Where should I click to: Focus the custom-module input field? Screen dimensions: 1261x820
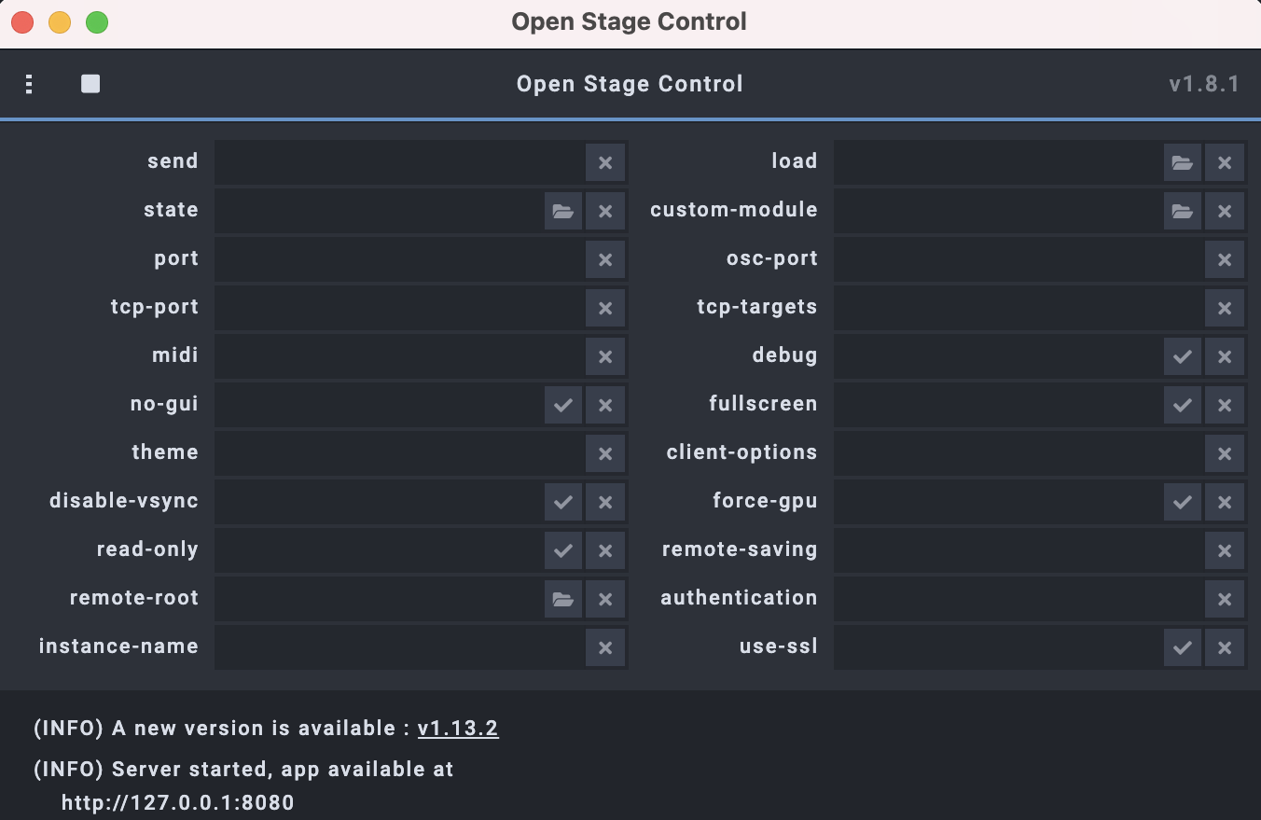tap(998, 211)
